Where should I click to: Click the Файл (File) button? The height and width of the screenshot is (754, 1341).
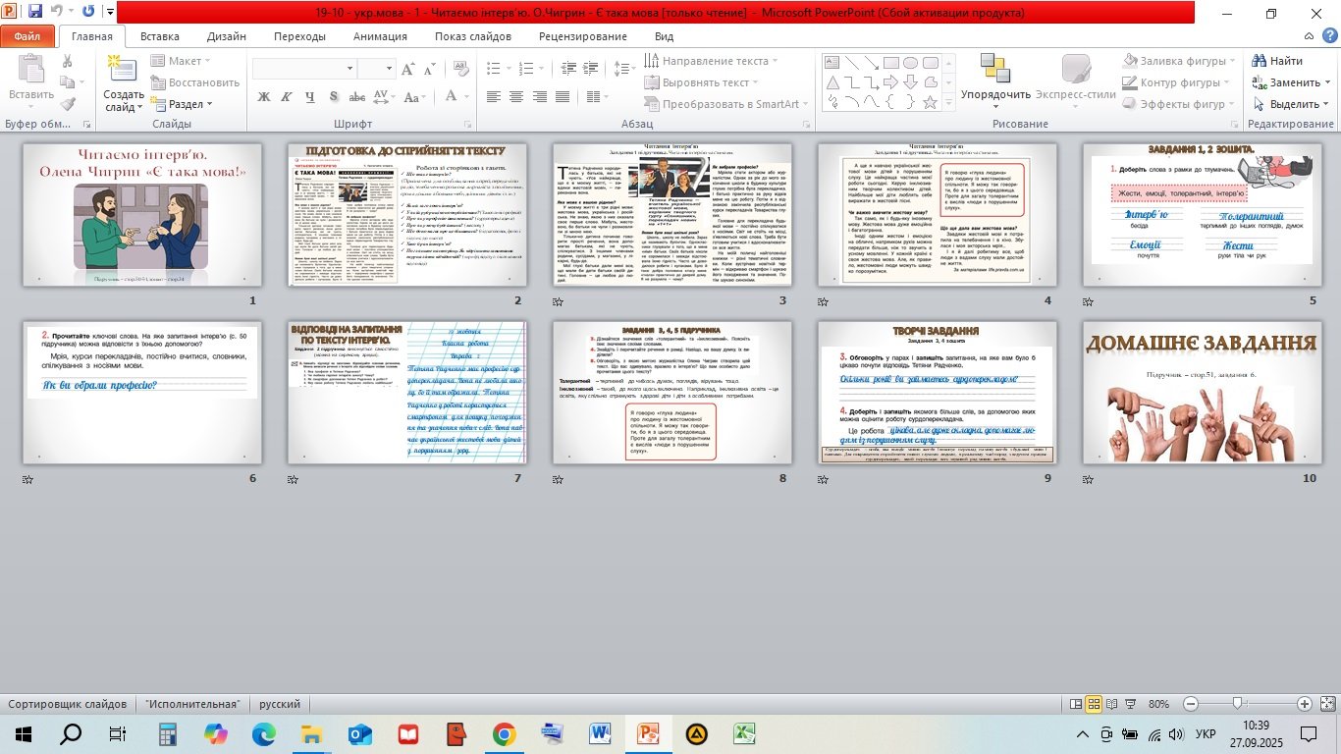[x=27, y=36]
